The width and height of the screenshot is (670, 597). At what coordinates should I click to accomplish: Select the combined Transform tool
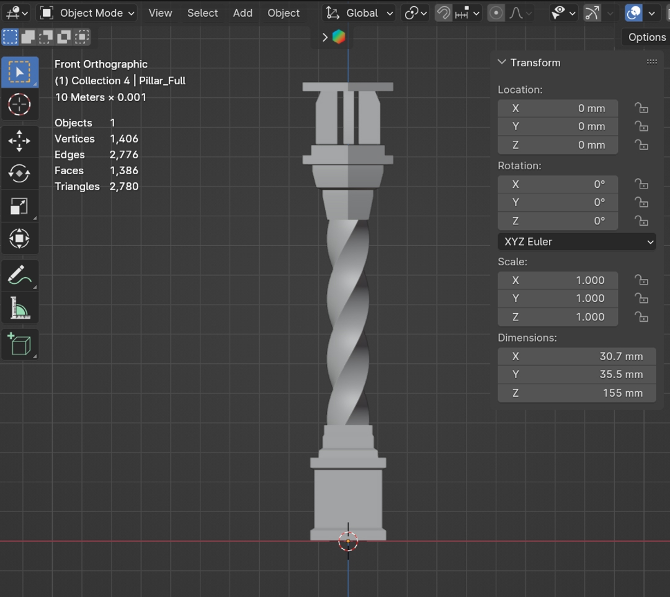click(x=19, y=238)
